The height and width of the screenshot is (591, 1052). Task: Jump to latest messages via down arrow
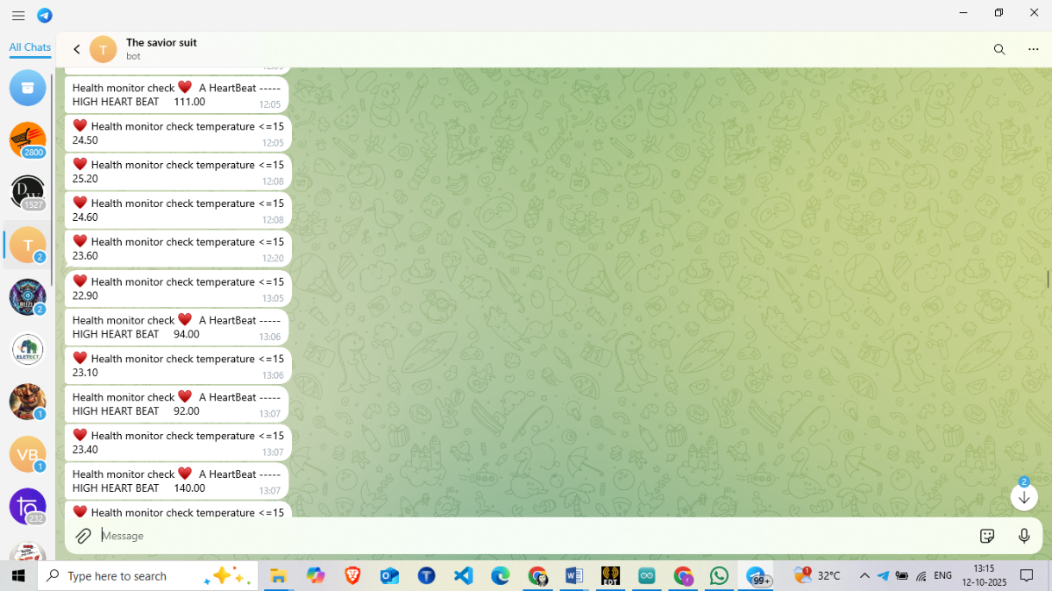tap(1023, 497)
